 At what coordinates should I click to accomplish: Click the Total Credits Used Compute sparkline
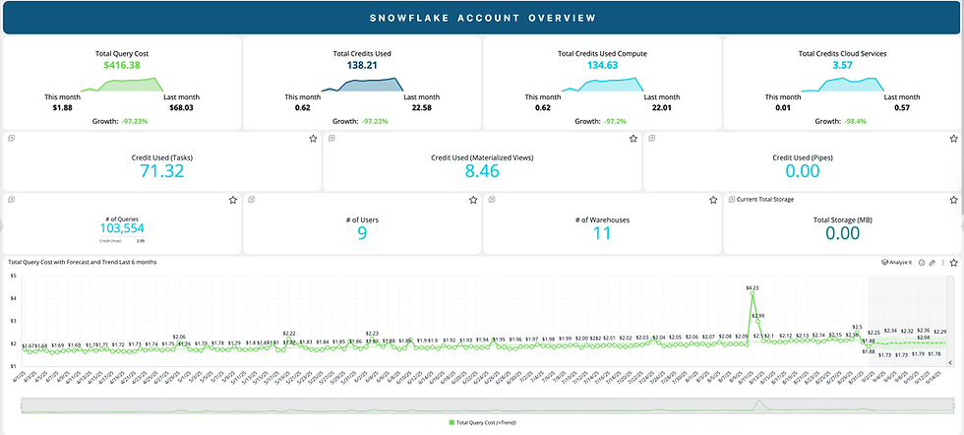602,85
